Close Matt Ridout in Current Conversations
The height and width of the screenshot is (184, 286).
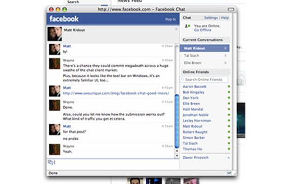(x=226, y=48)
